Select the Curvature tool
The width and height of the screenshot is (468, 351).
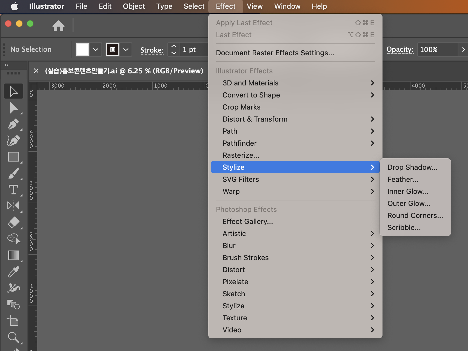coord(13,140)
